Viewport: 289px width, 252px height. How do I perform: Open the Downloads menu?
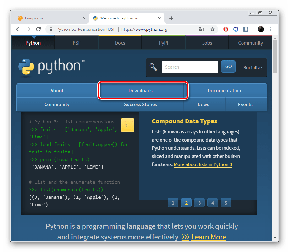140,91
